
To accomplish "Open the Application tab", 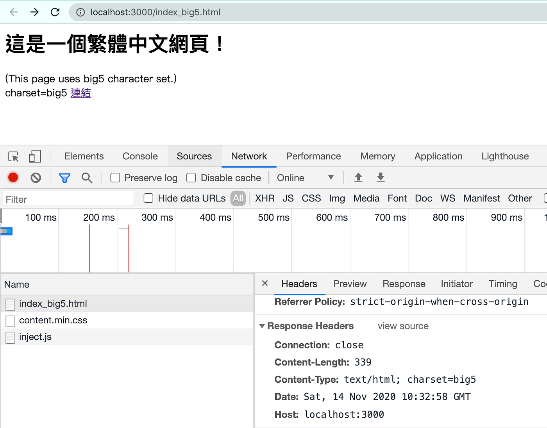I will click(438, 156).
